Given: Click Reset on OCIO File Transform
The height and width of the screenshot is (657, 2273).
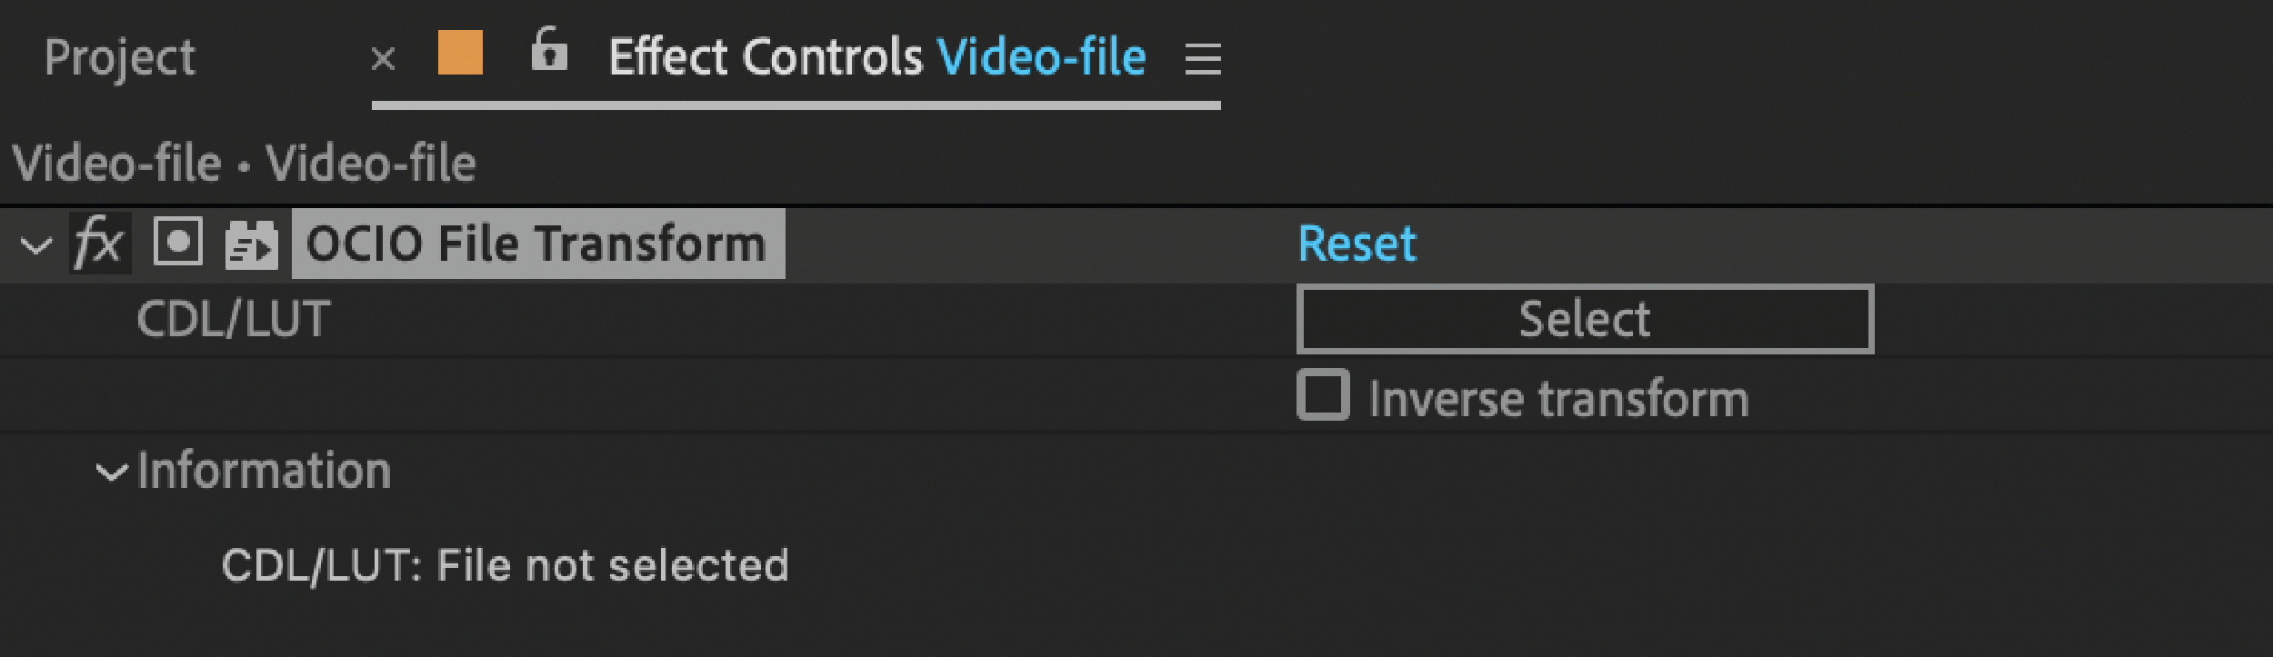Looking at the screenshot, I should click(1357, 242).
